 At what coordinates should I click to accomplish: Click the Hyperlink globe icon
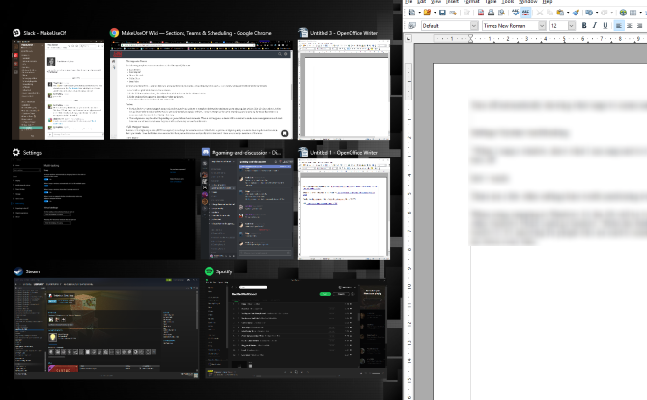pos(623,13)
